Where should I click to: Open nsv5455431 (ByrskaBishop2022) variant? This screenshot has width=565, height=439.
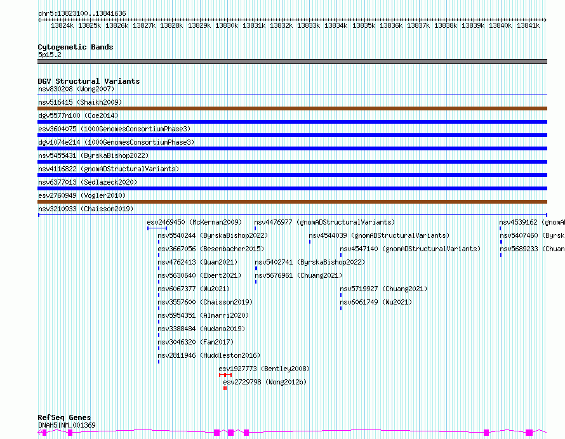point(93,155)
